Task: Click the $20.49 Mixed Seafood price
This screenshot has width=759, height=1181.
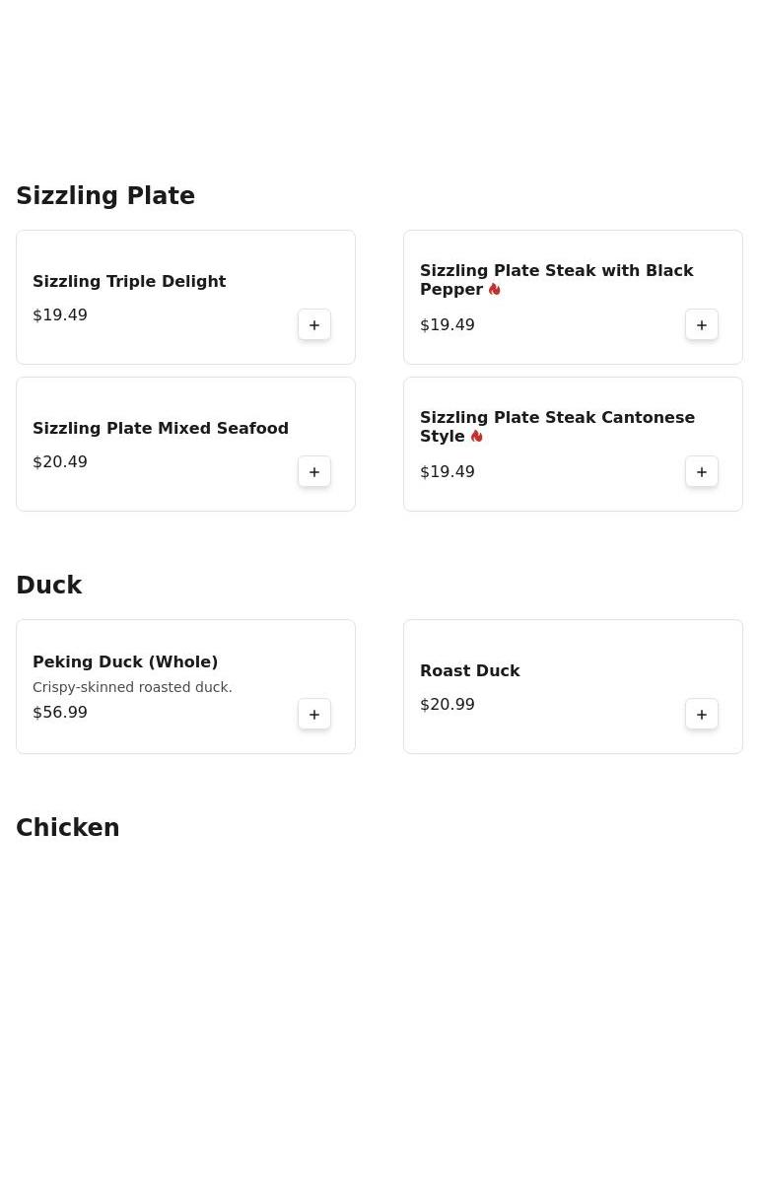Action: pyautogui.click(x=60, y=462)
